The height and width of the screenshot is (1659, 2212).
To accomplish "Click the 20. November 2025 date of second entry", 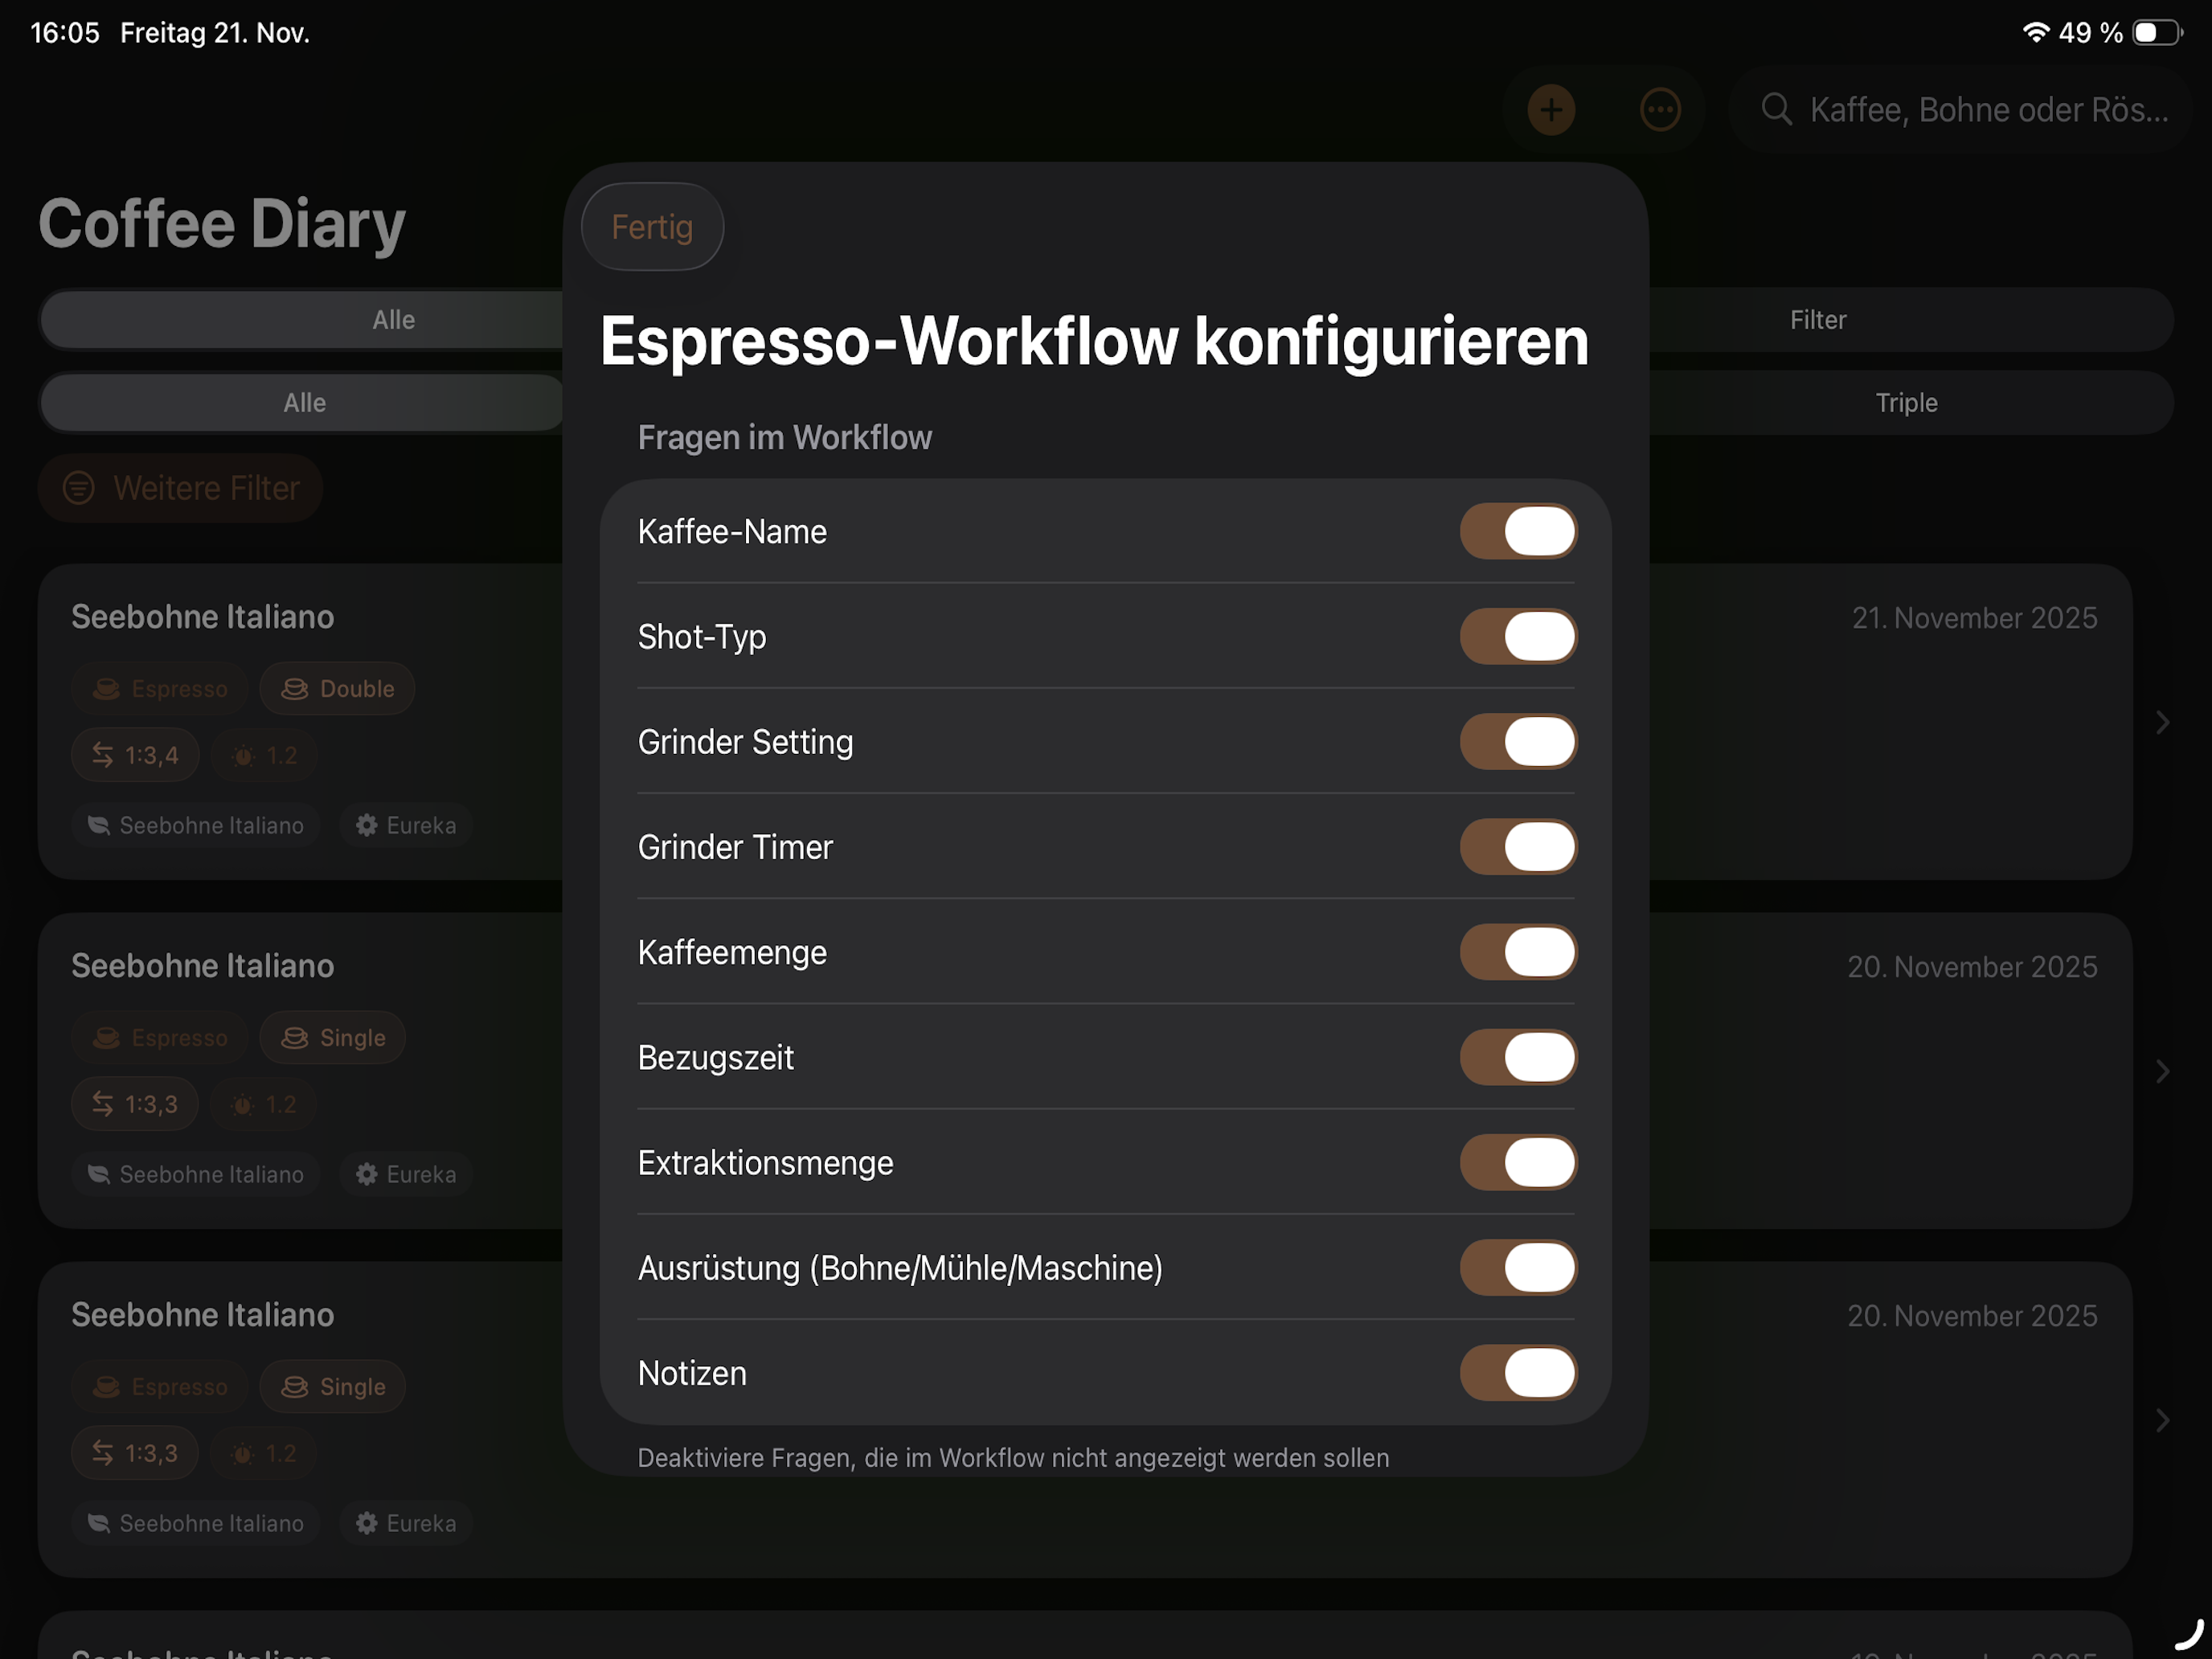I will (x=1972, y=967).
